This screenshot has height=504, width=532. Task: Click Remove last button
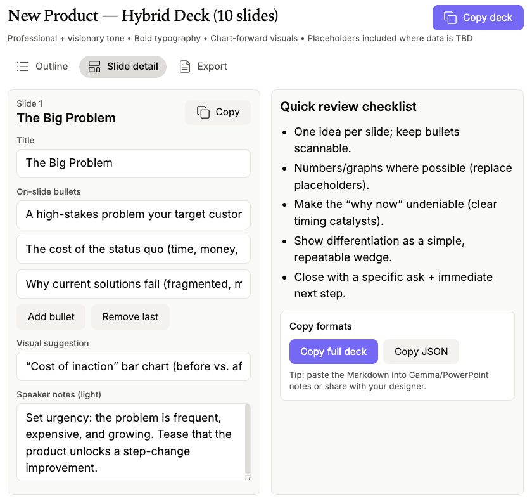coord(130,317)
